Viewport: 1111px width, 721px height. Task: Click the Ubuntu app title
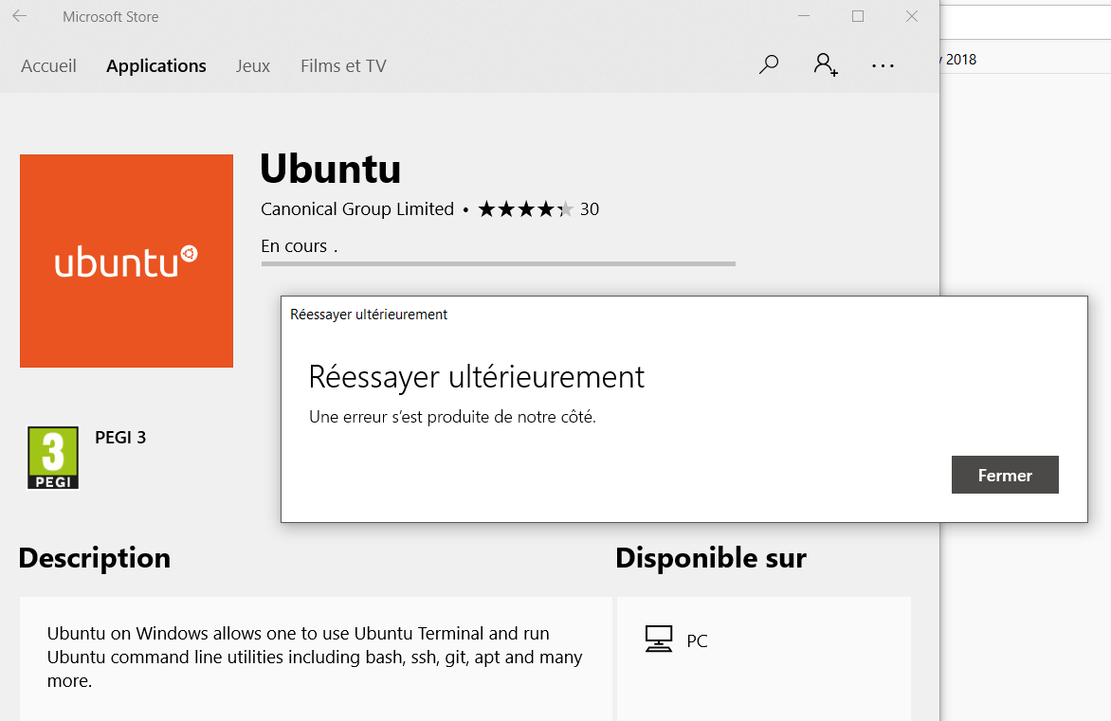(x=330, y=169)
